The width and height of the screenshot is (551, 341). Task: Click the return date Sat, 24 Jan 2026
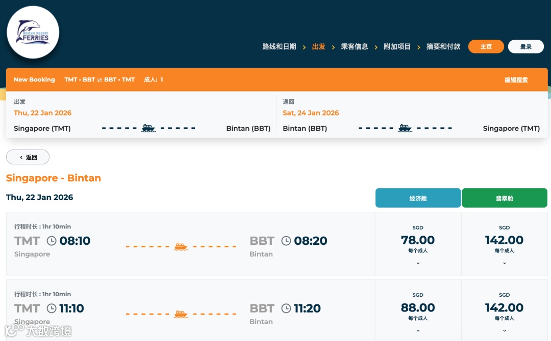click(x=311, y=113)
